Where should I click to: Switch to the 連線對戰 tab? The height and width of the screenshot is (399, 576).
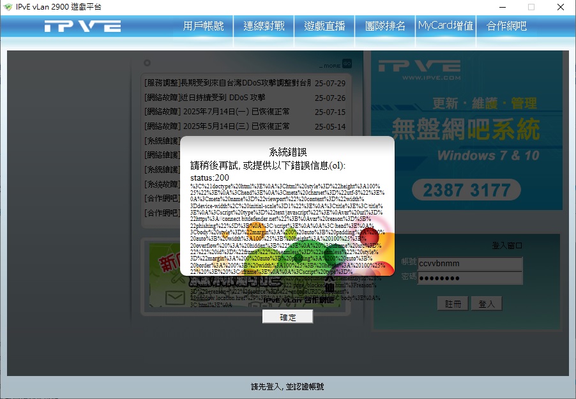click(264, 26)
